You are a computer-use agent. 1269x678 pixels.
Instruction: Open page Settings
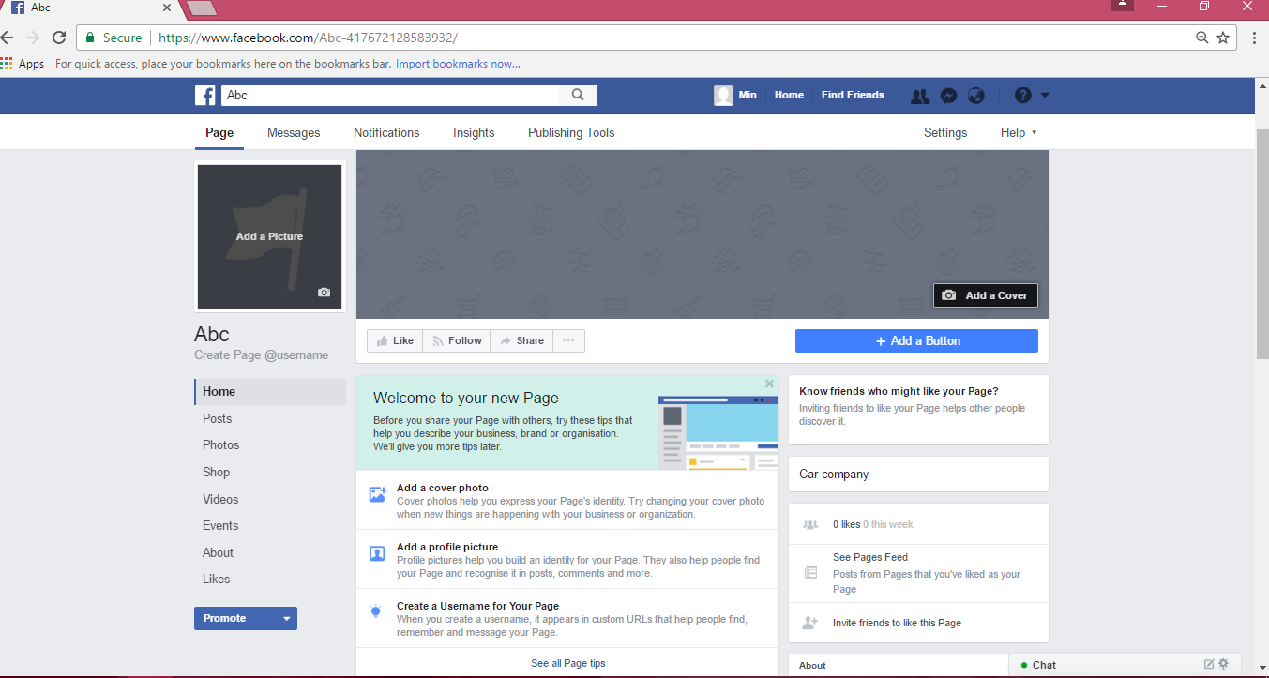[x=945, y=132]
